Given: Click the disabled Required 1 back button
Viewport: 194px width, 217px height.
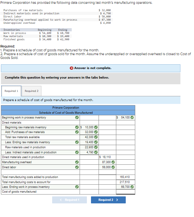Looking at the screenshot, I should 70,200.
